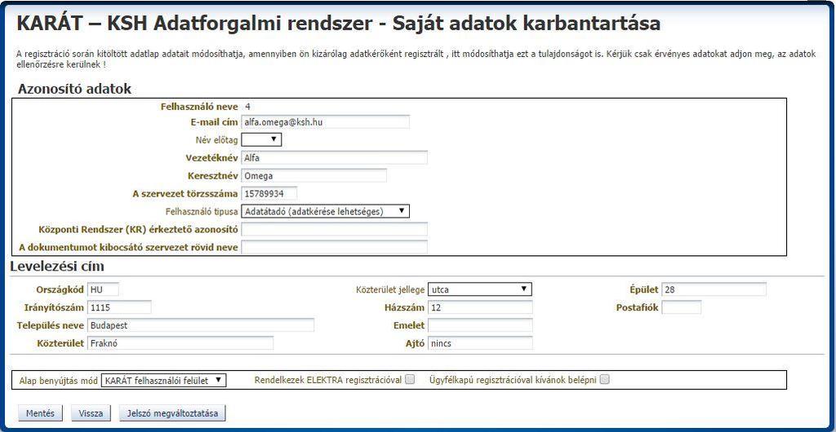Click the E-mail cím input field

click(x=325, y=121)
